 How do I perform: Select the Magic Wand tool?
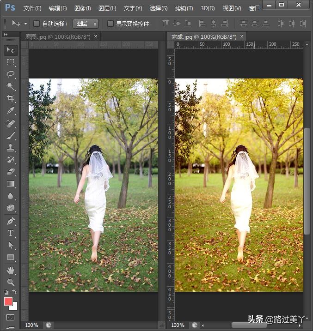tap(10, 86)
